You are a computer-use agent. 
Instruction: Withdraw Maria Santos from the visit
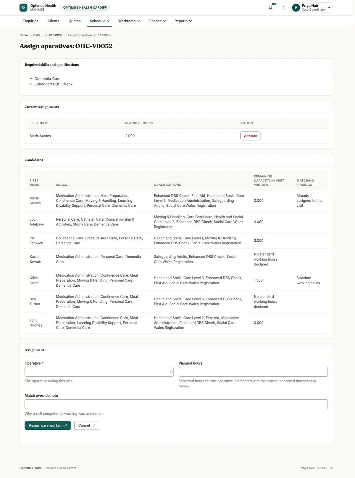[251, 136]
